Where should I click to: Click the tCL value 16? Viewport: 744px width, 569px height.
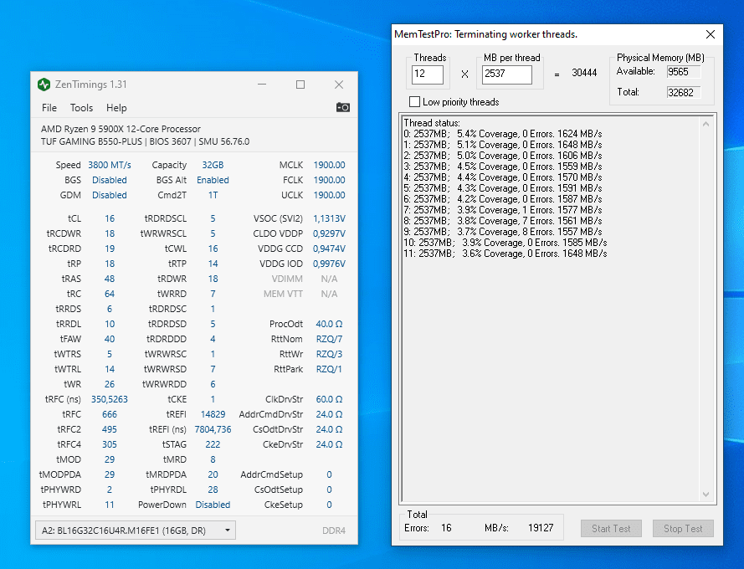point(110,218)
